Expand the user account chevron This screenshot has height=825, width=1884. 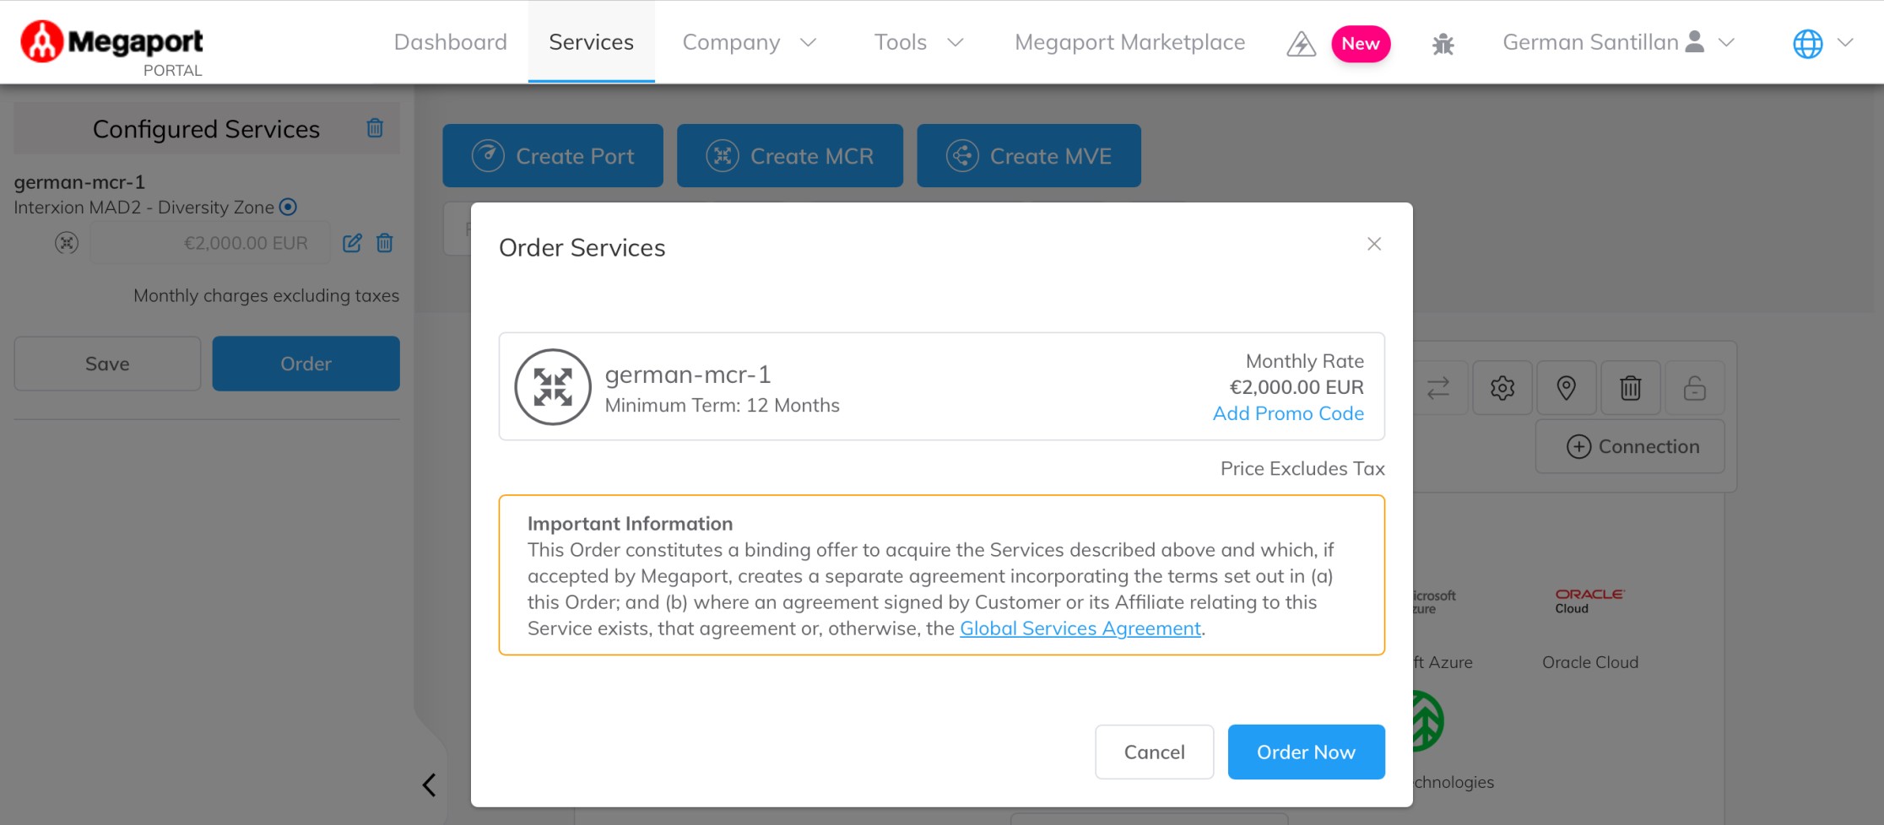pos(1726,42)
